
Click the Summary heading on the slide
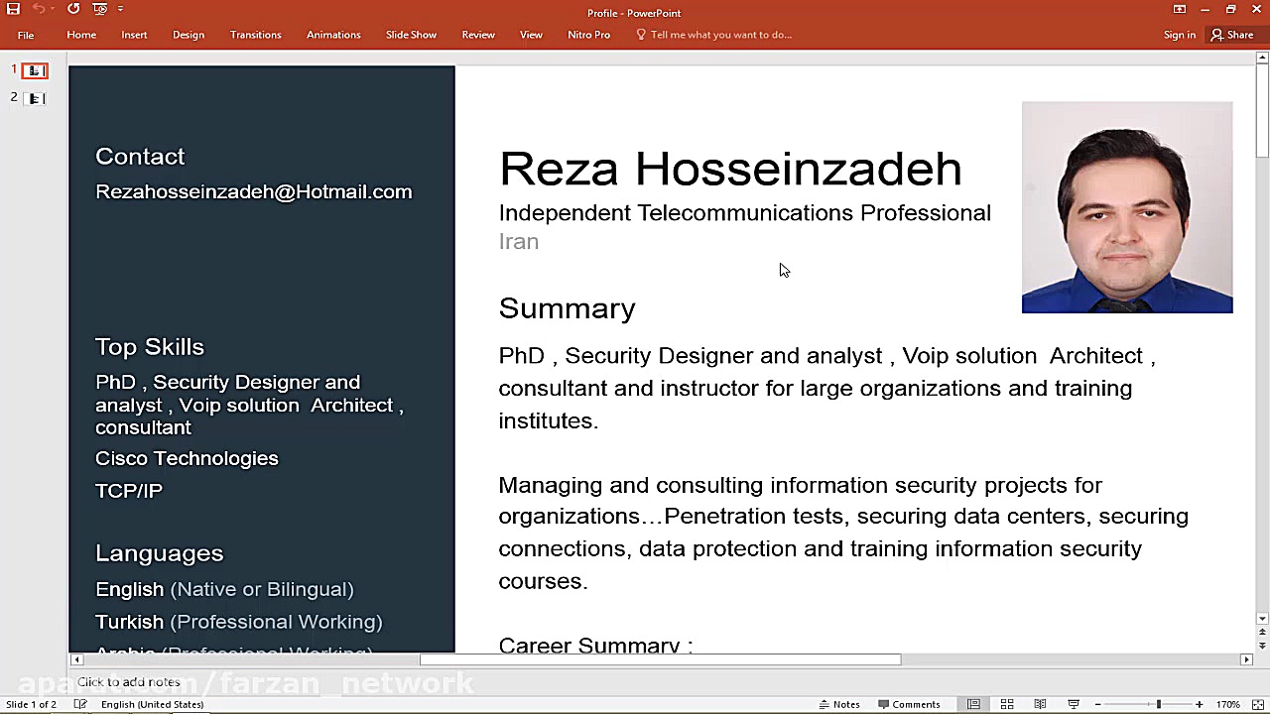tap(567, 308)
